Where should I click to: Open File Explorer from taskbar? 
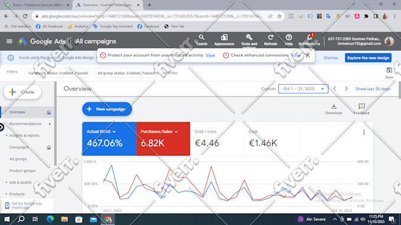[64, 219]
